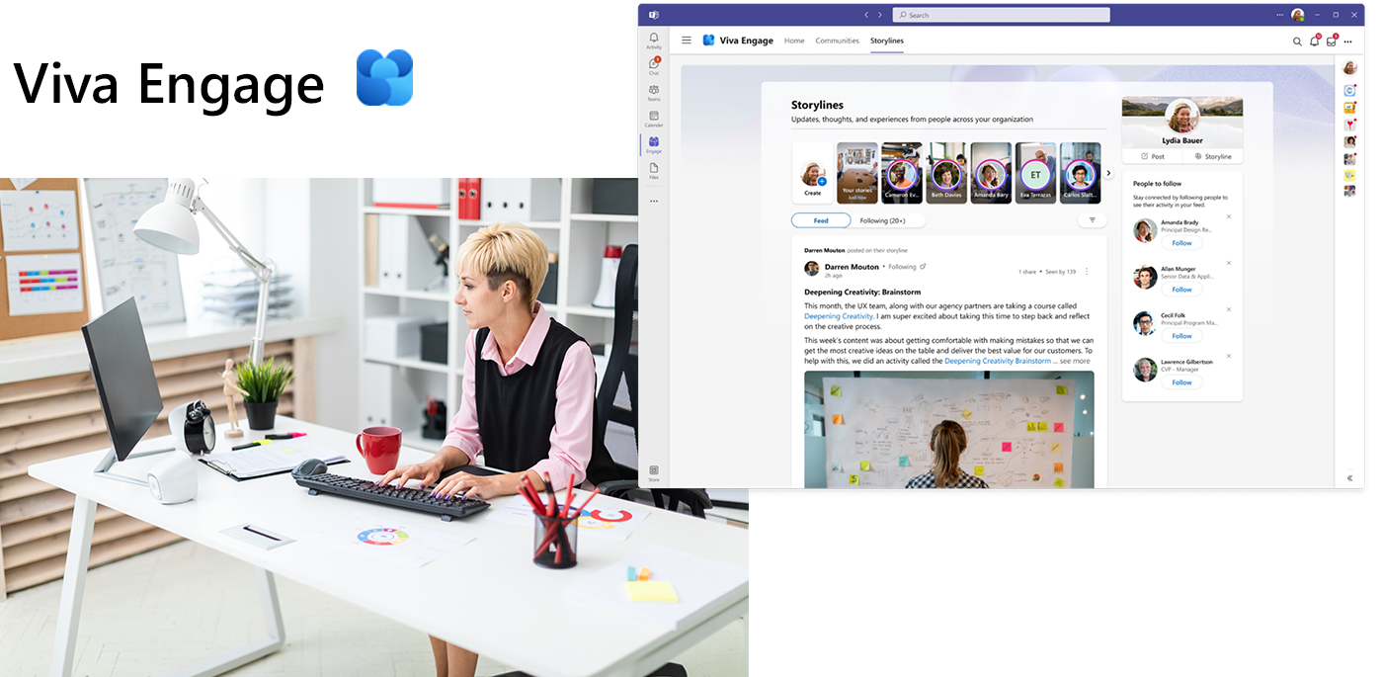Screen dimensions: 1383x677
Task: Switch to Following (20+) view
Action: point(882,220)
